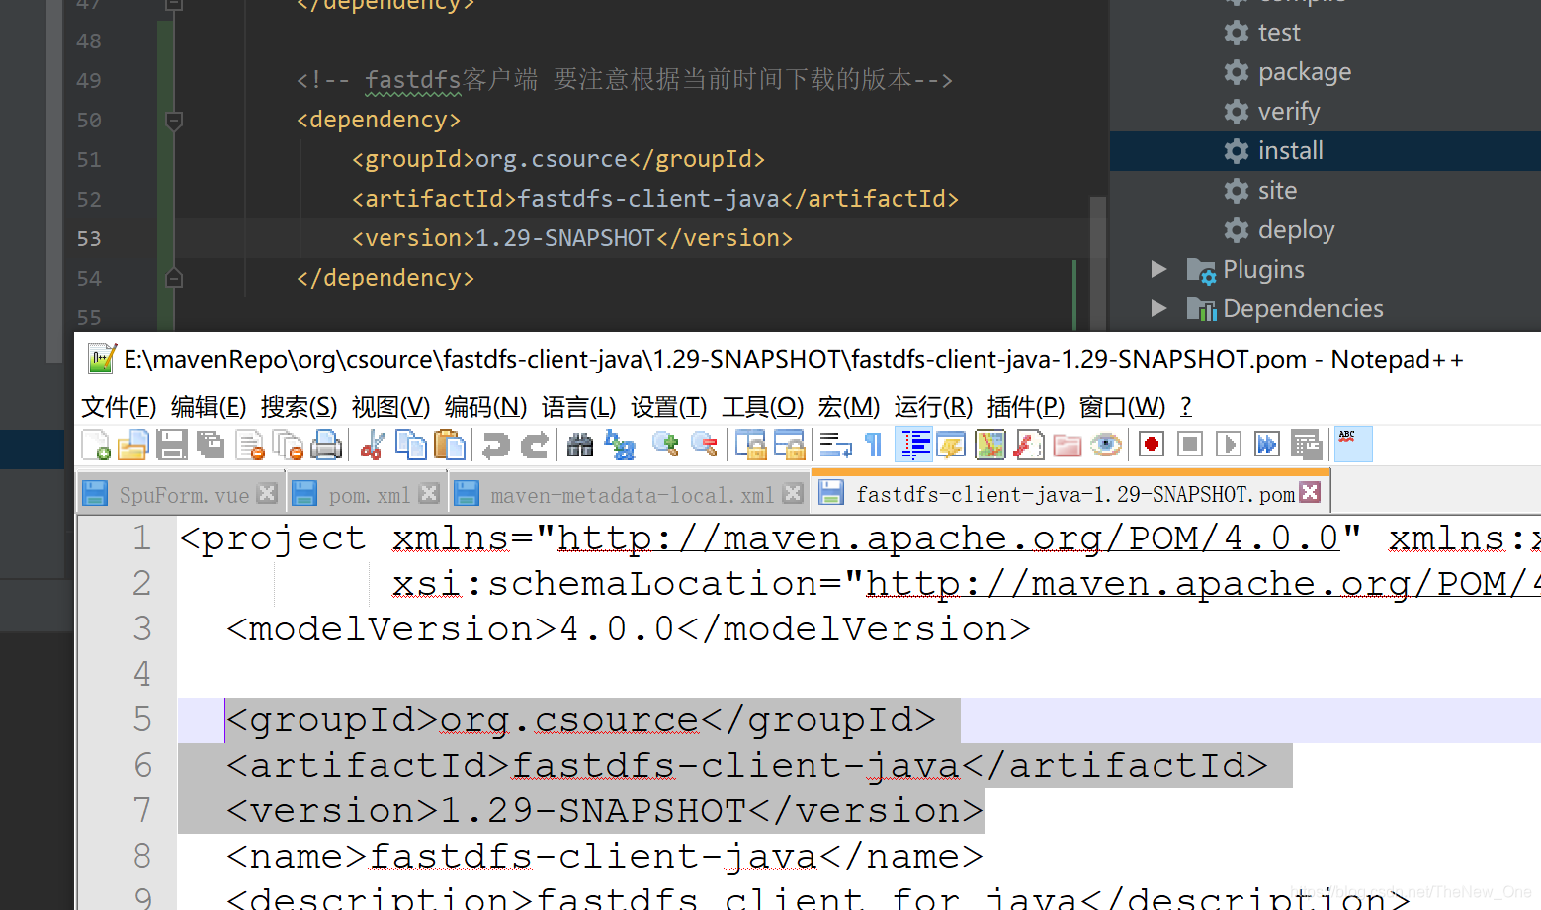This screenshot has width=1541, height=910.
Task: Open the 设置(T) menu
Action: click(669, 407)
